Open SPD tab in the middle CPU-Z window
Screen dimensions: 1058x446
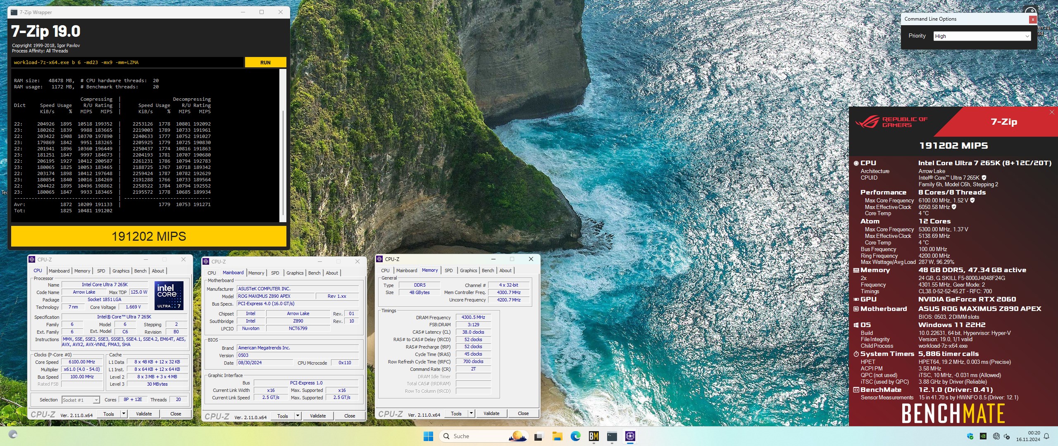275,273
